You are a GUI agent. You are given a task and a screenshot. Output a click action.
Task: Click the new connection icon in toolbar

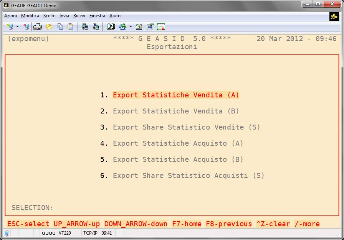point(10,26)
